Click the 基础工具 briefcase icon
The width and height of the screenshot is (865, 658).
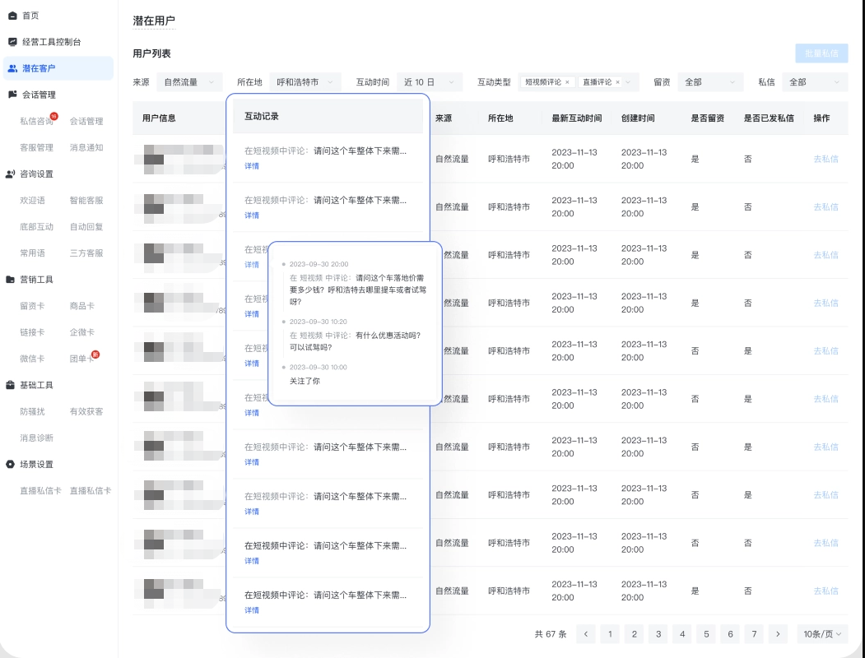(11, 385)
